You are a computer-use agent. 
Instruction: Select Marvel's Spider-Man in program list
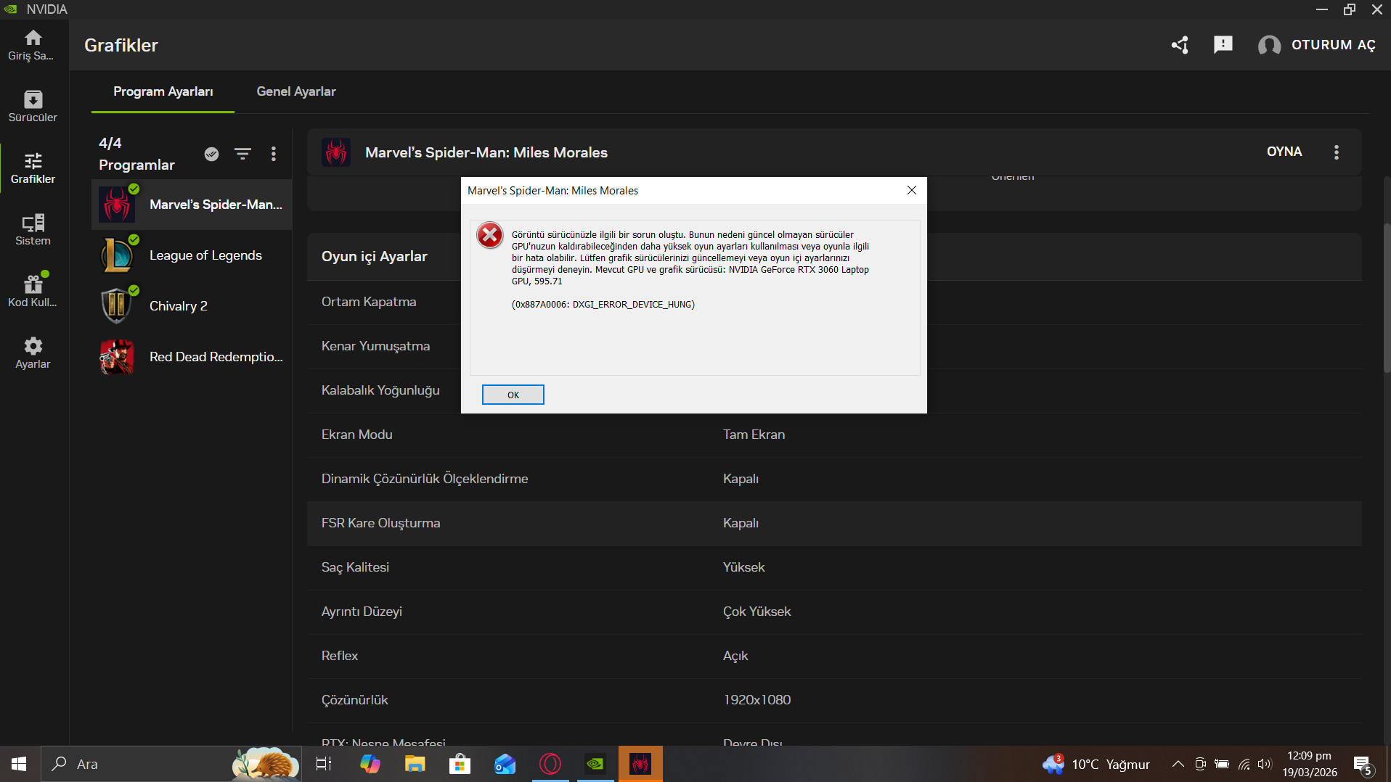(x=192, y=205)
